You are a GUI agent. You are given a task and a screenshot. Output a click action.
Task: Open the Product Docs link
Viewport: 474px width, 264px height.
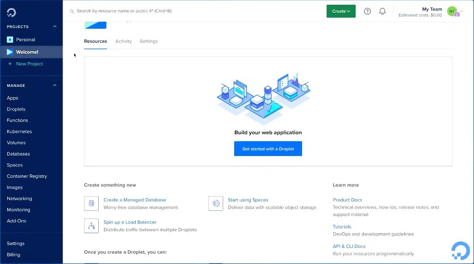coord(347,200)
